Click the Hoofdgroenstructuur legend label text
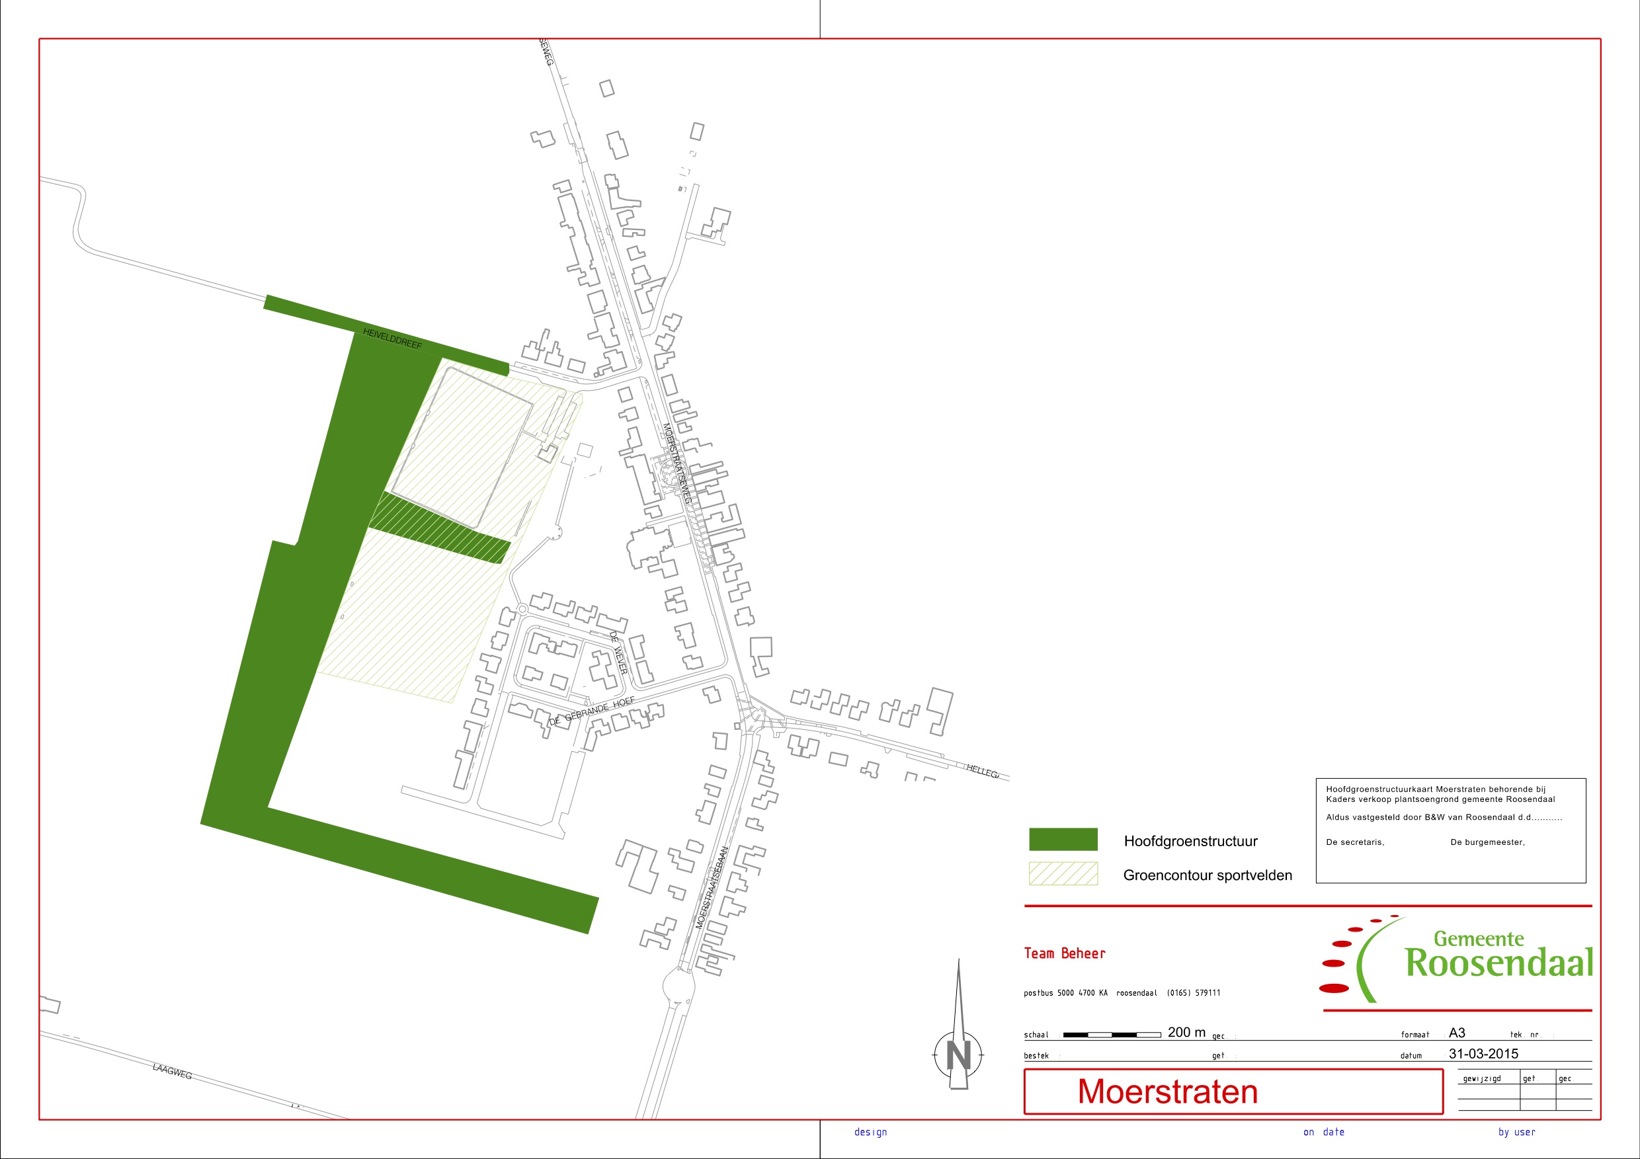Viewport: 1640px width, 1159px height. click(x=1190, y=841)
